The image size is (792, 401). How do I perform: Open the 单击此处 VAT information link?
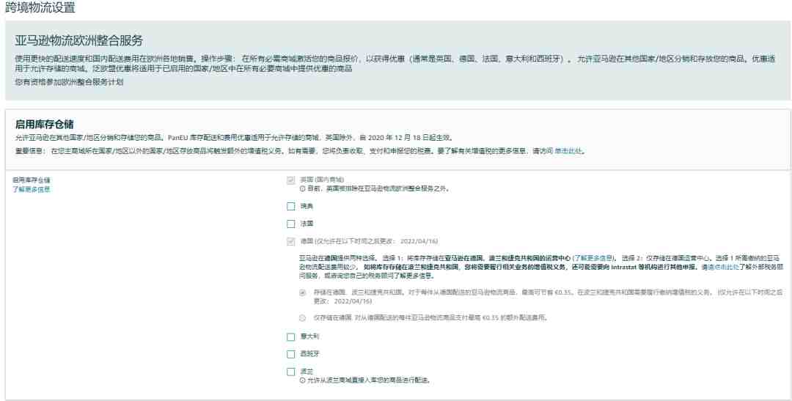[x=568, y=151]
